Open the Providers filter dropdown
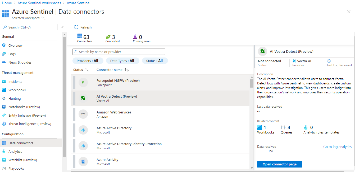The width and height of the screenshot is (355, 172). (x=87, y=61)
